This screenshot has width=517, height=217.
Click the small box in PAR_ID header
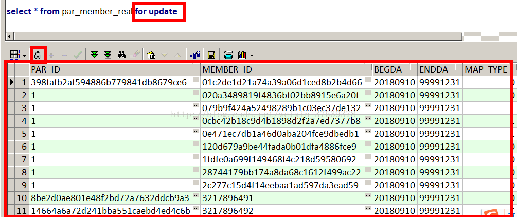pyautogui.click(x=196, y=67)
